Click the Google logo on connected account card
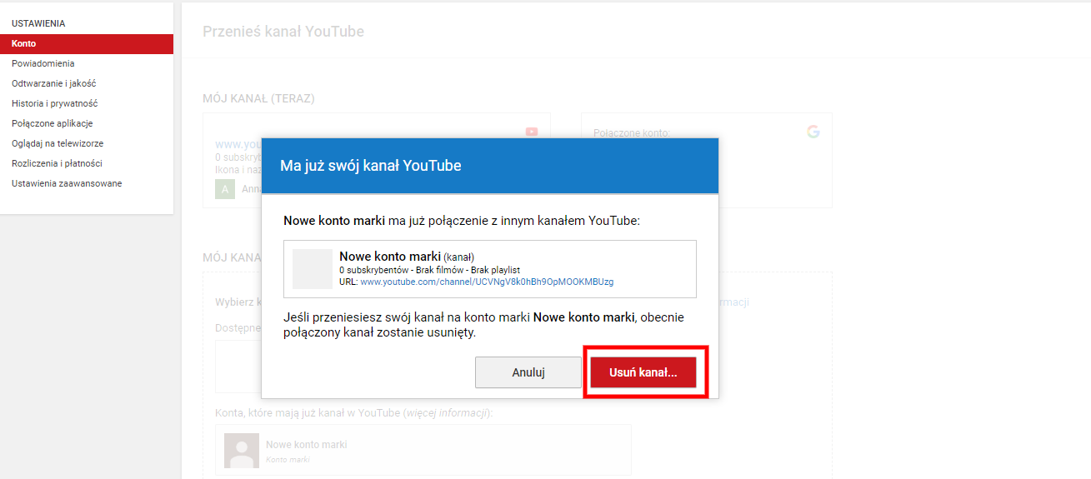Viewport: 1091px width, 479px height. pos(813,132)
